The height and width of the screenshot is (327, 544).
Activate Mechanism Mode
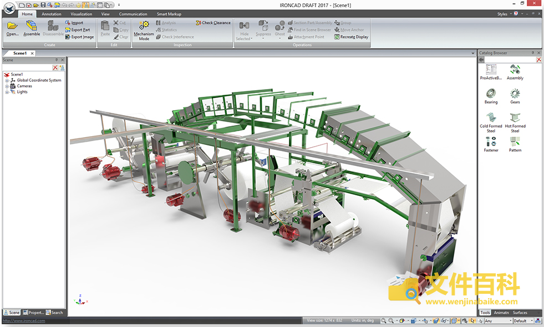(144, 29)
